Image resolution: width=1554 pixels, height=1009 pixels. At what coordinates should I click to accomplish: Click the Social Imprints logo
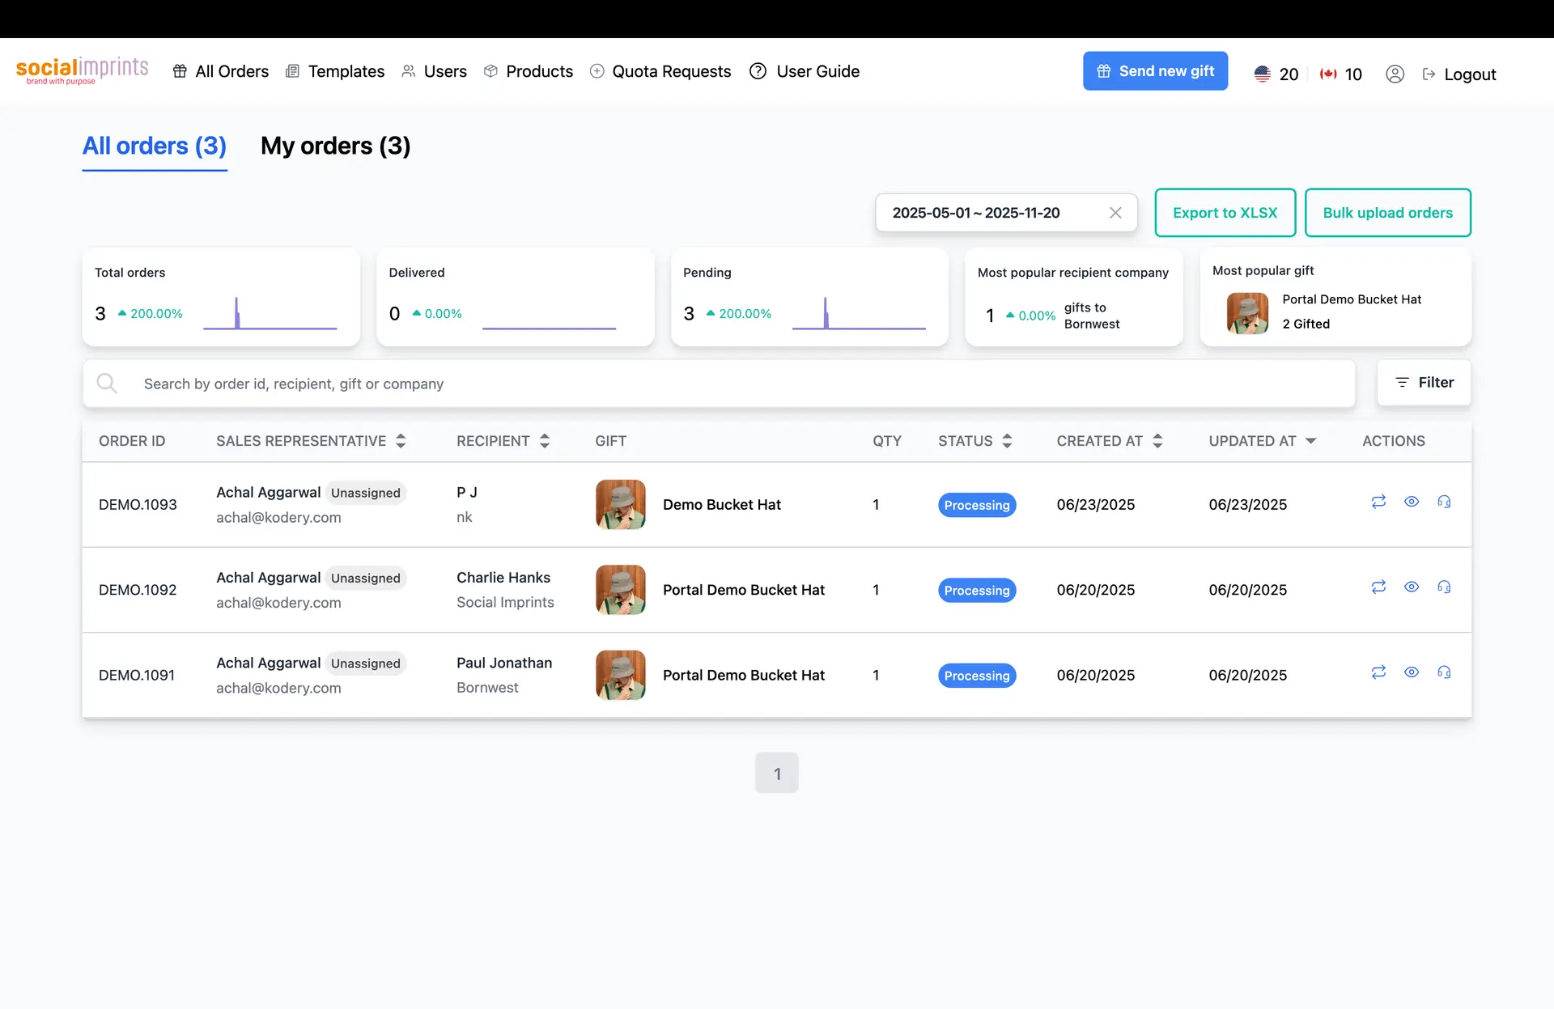pos(83,70)
